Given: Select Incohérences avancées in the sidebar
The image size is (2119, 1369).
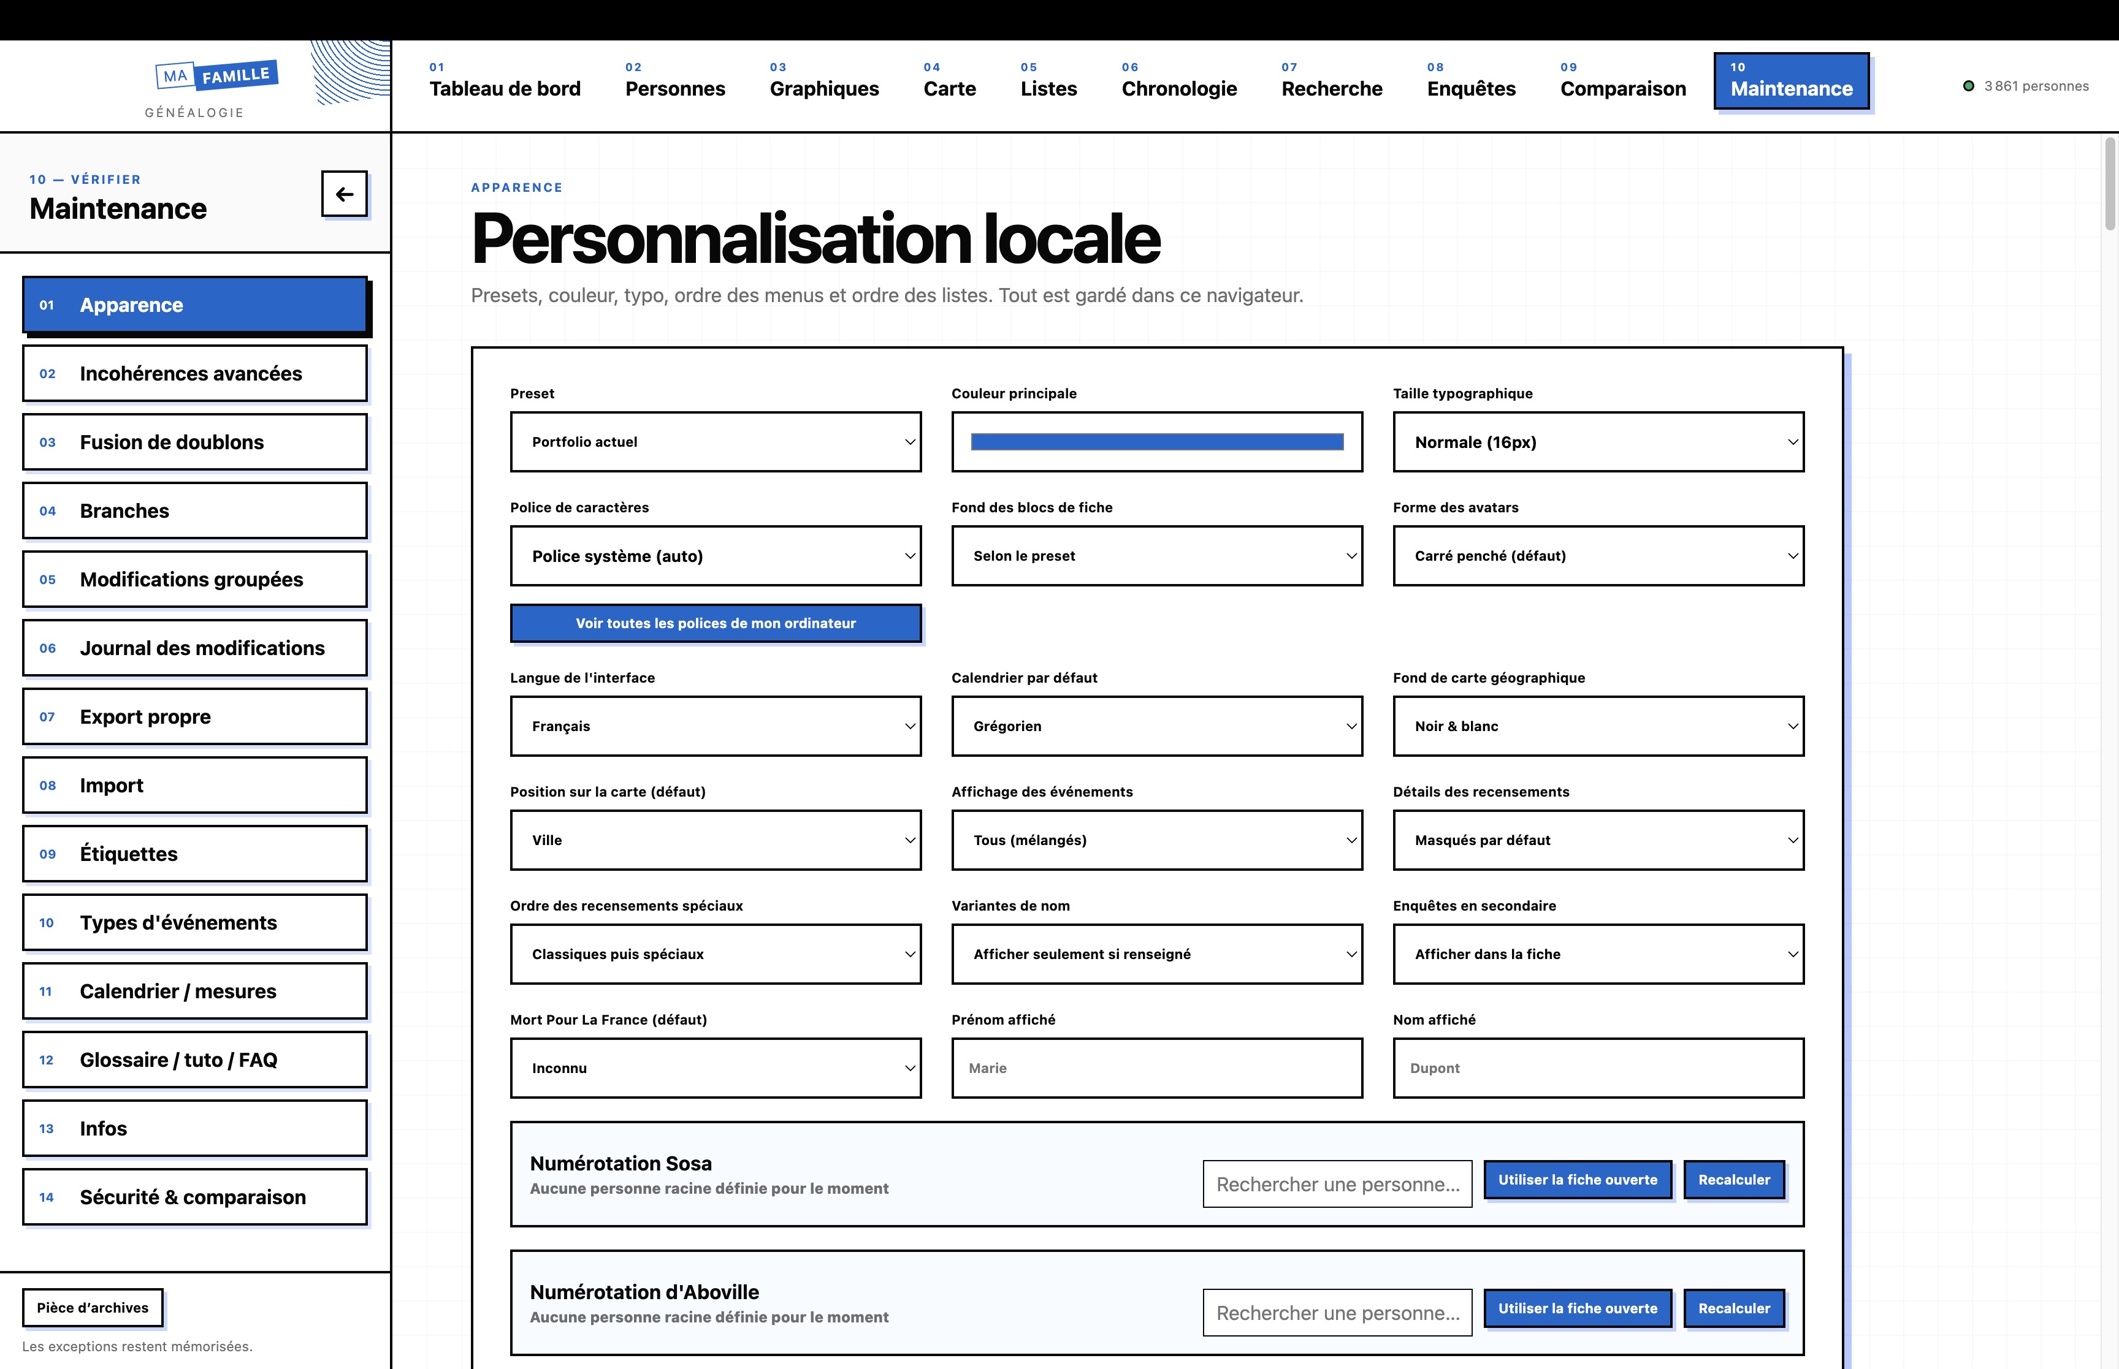Looking at the screenshot, I should click(195, 373).
